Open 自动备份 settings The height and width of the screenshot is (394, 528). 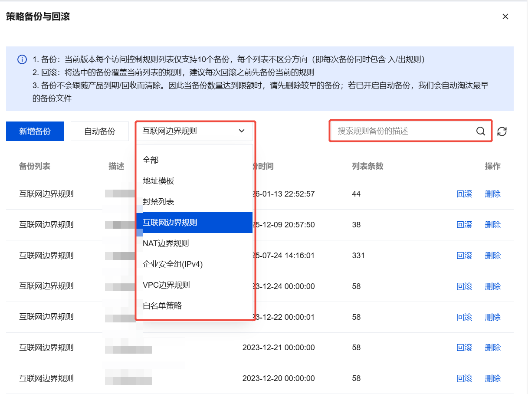coord(100,131)
